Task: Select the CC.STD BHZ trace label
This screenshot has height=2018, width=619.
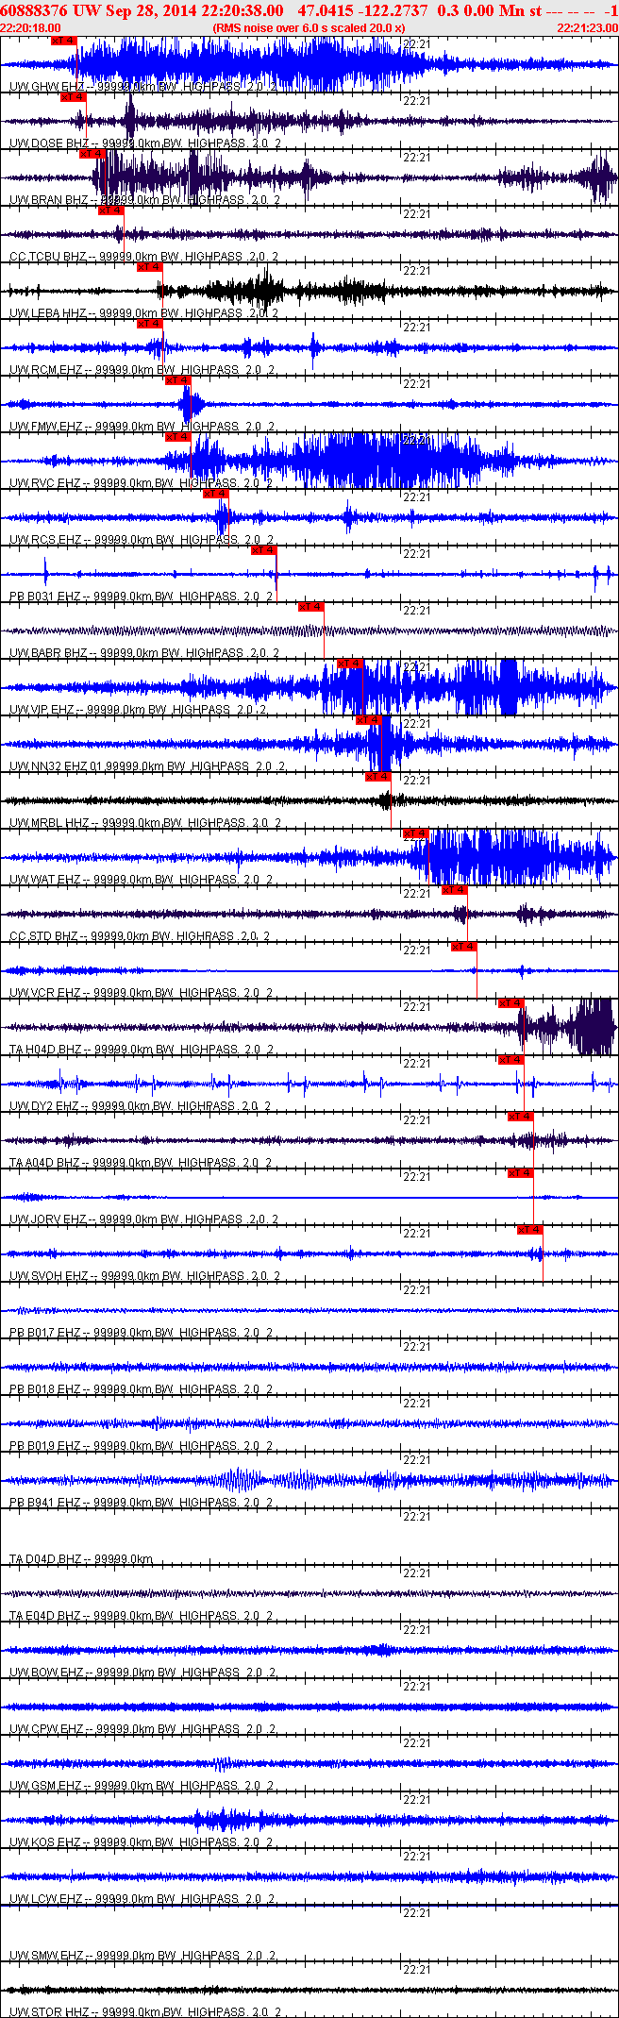Action: (x=140, y=936)
